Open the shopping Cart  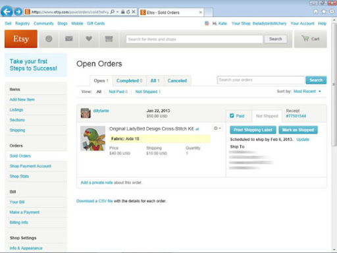tap(311, 39)
